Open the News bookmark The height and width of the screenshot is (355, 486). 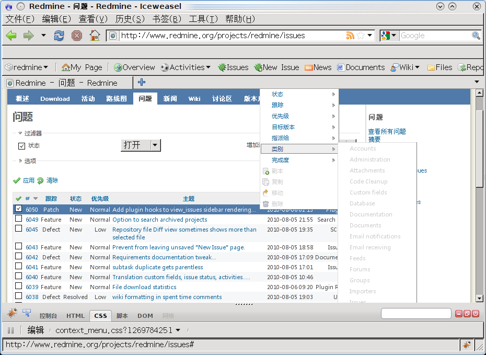click(x=318, y=67)
